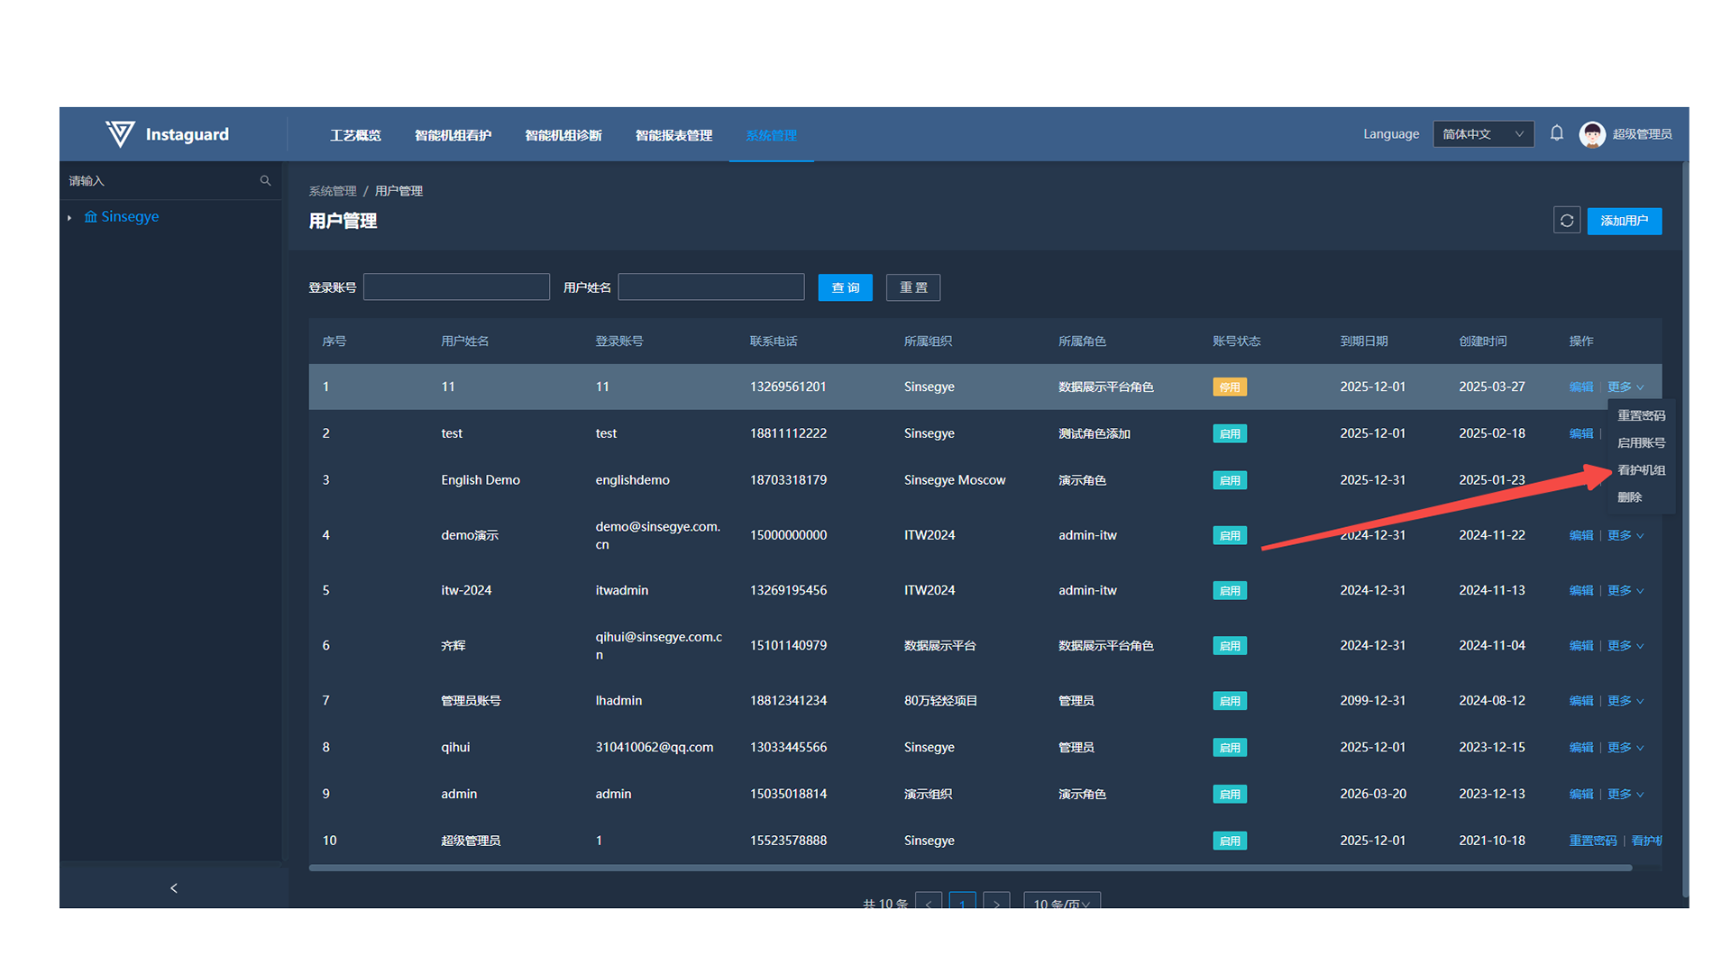The image size is (1731, 973).
Task: Focus the sidebar 请输入 search field
Action: coord(161,181)
